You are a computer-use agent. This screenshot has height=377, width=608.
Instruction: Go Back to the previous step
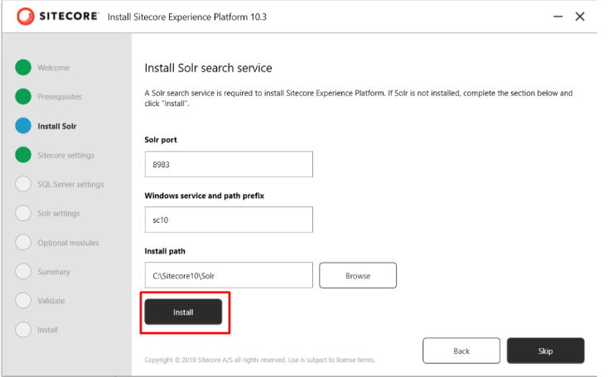coord(461,351)
